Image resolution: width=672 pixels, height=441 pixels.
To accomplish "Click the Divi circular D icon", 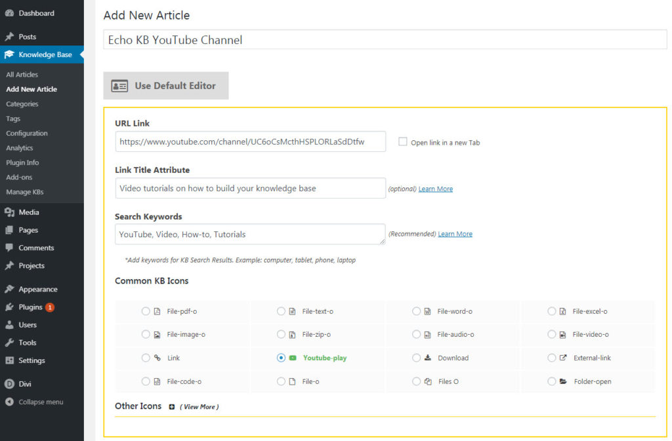I will 9,385.
